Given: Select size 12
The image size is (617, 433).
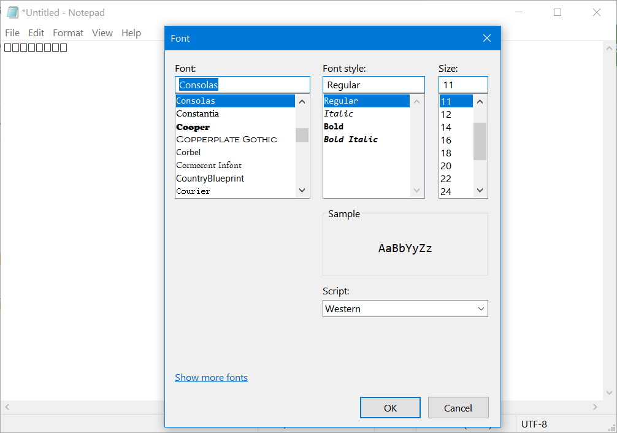Looking at the screenshot, I should click(456, 115).
